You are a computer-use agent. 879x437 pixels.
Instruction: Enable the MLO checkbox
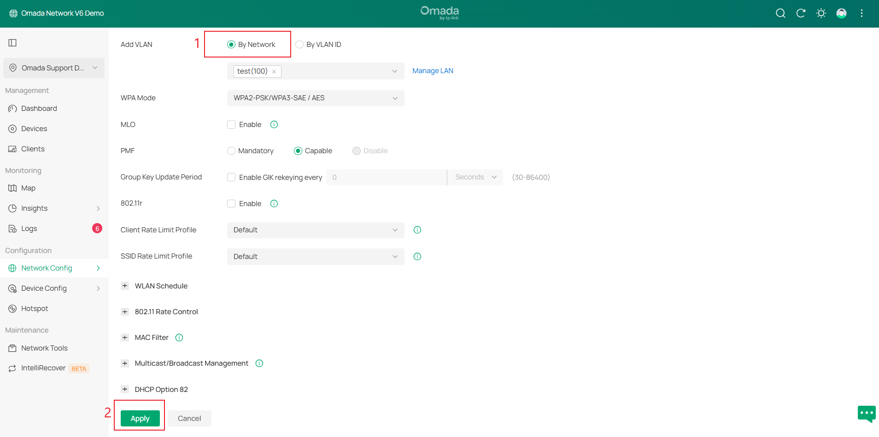pos(231,124)
